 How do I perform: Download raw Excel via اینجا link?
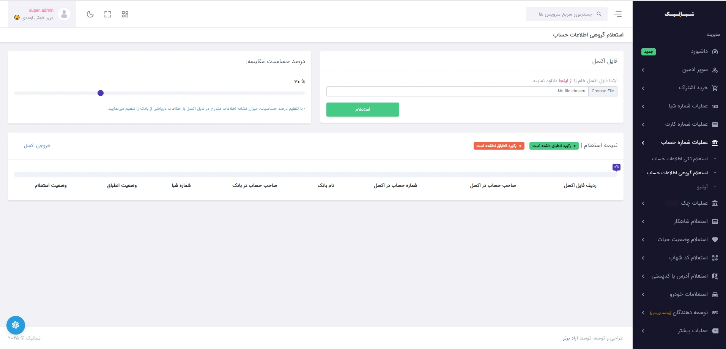pyautogui.click(x=563, y=81)
